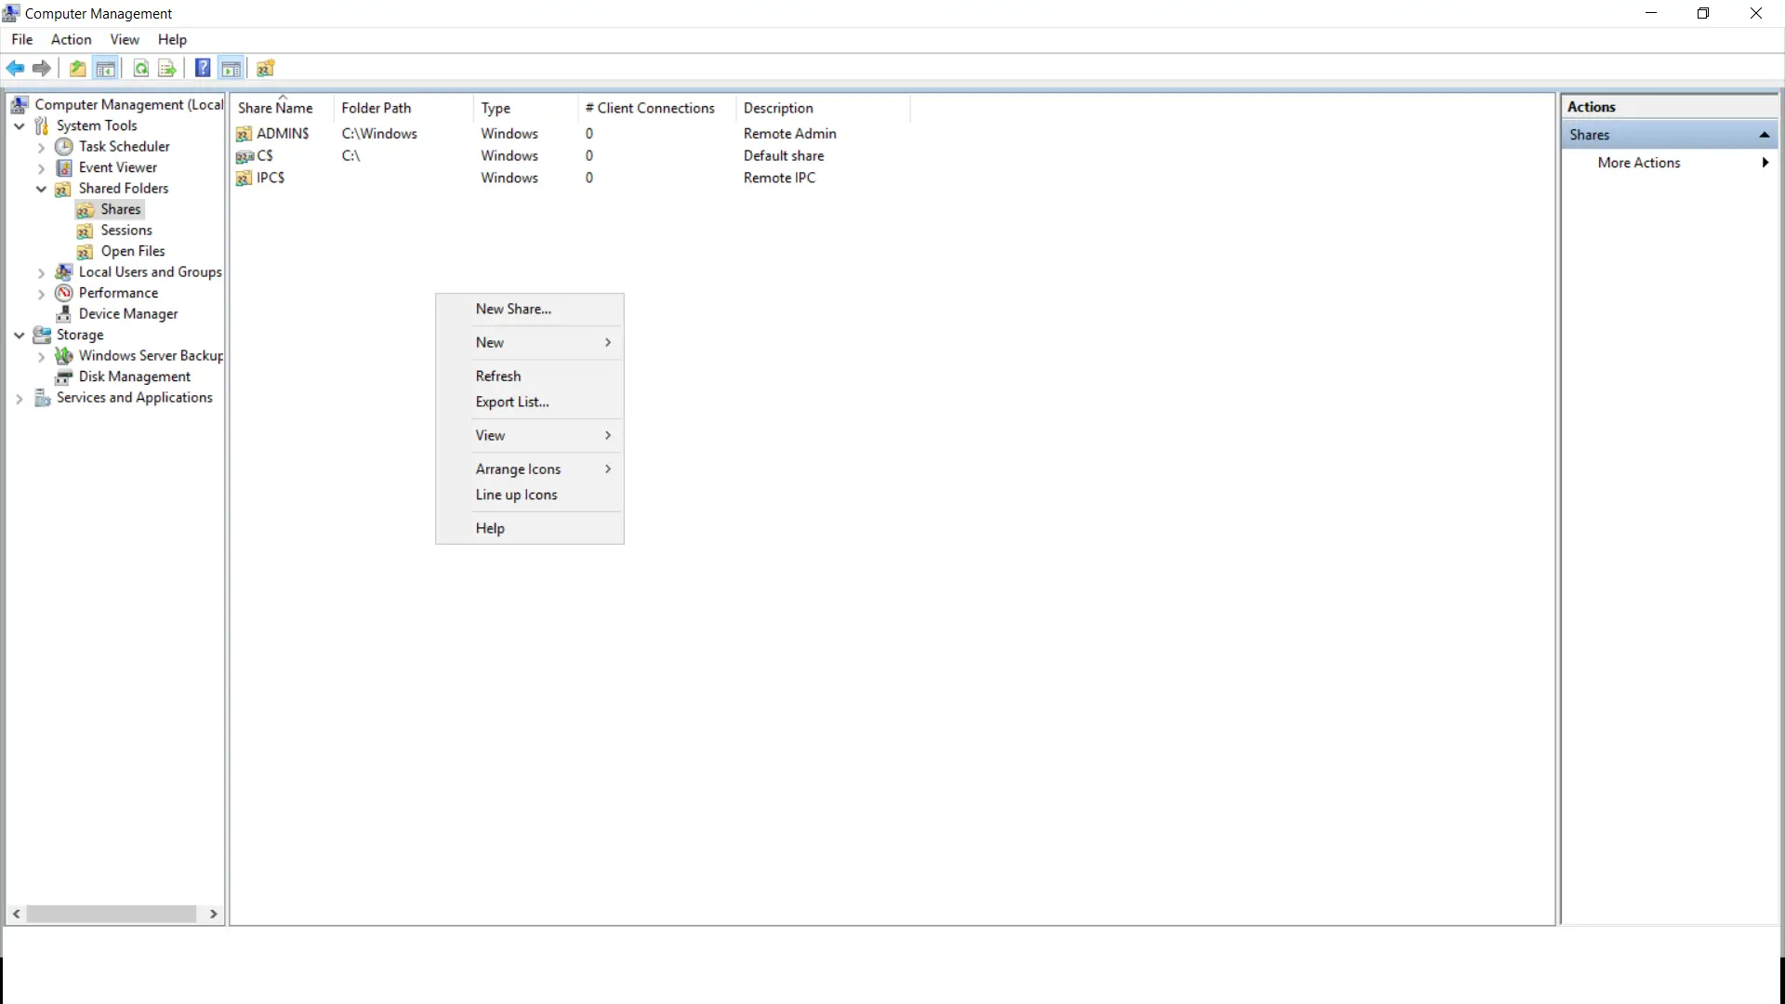Click the Task Scheduler clock icon
This screenshot has width=1785, height=1004.
click(64, 147)
